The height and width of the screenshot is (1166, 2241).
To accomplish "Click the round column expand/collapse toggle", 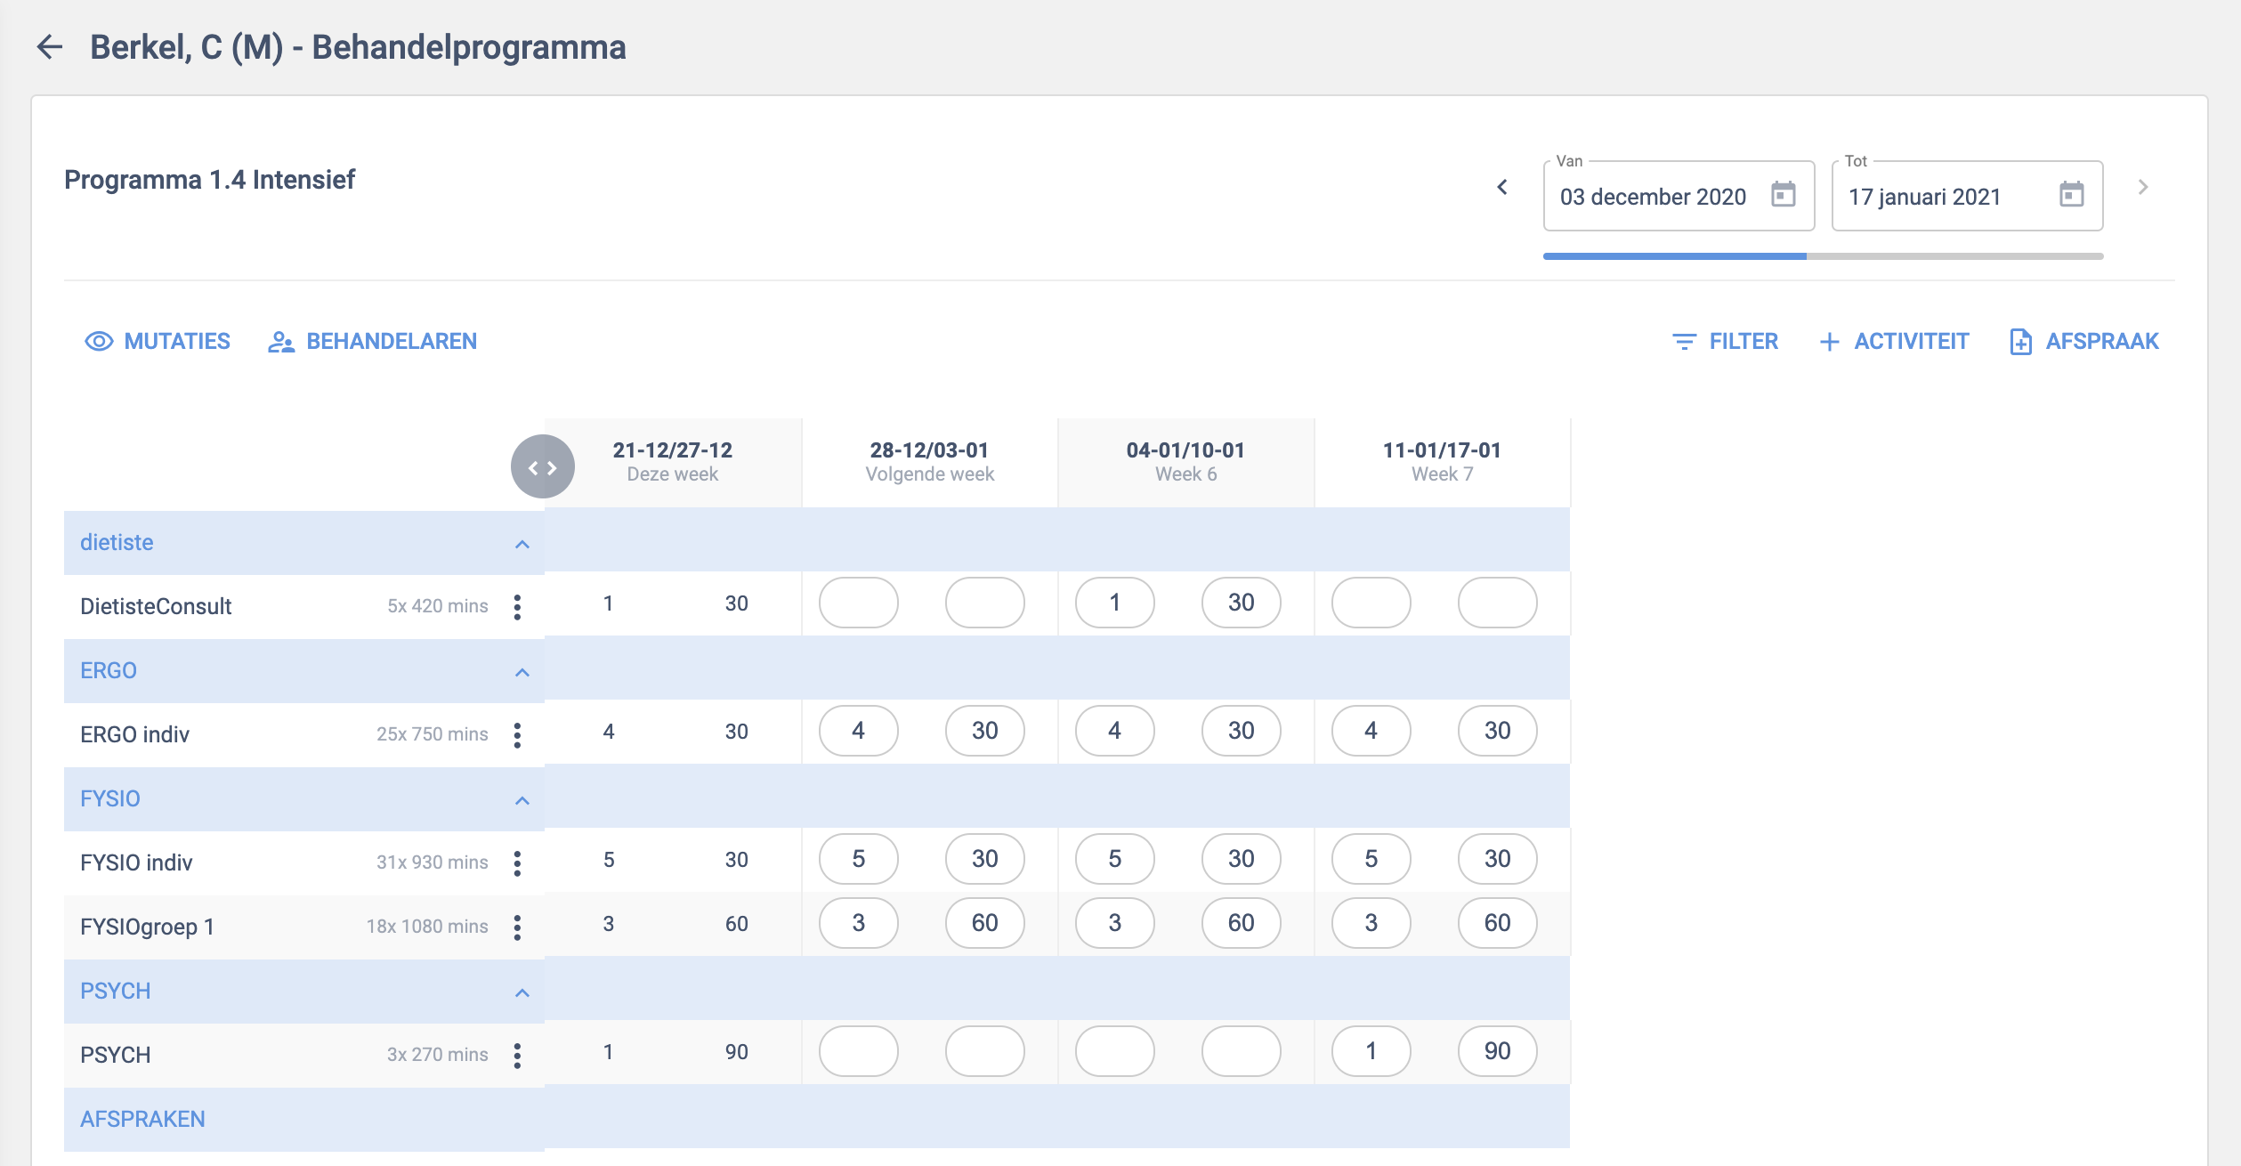I will tap(542, 466).
